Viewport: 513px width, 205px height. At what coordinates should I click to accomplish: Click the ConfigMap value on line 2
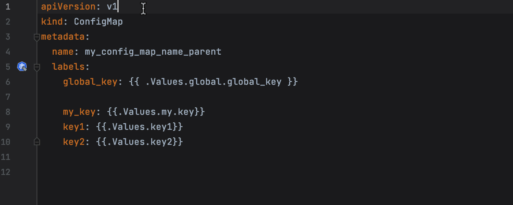tap(98, 22)
